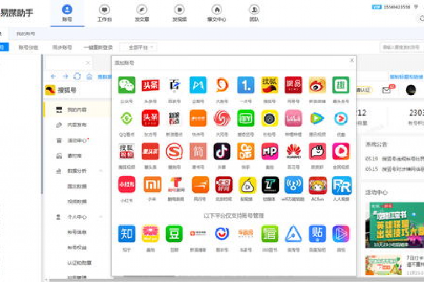This screenshot has height=282, width=424.
Task: Pick the red 小红书 platform icon
Action: tap(126, 185)
